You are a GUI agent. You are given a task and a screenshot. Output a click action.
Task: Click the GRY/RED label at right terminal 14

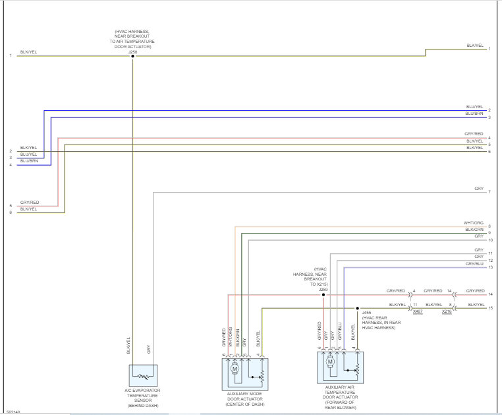(x=476, y=290)
